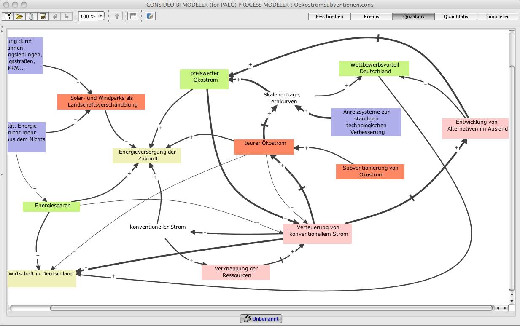Image resolution: width=520 pixels, height=326 pixels.
Task: Open the 100 % zoom dropdown
Action: pyautogui.click(x=101, y=16)
